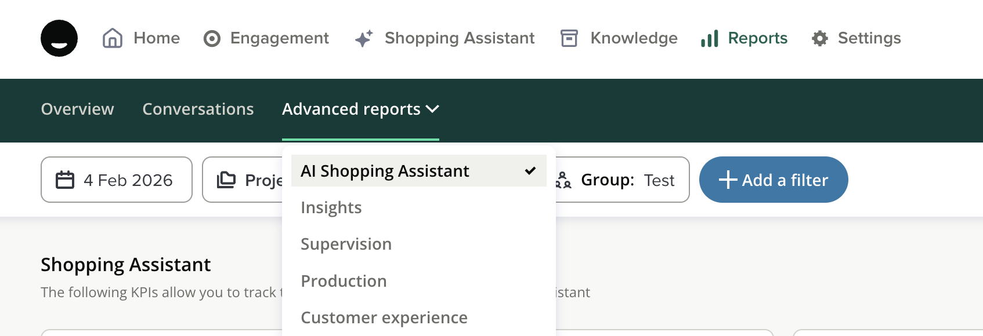Click the Shopping Assistant sparkle icon

tap(364, 39)
